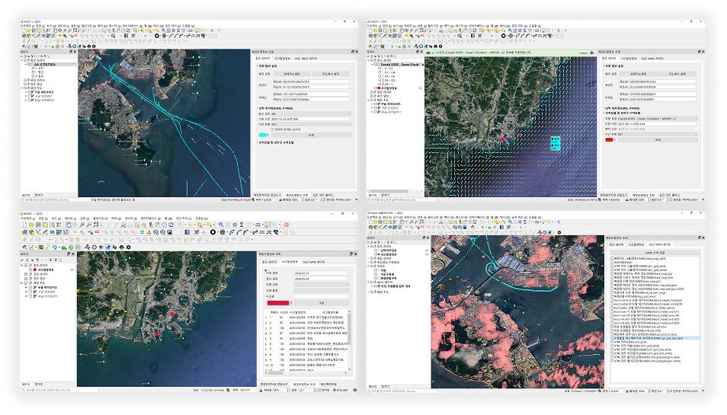This screenshot has width=727, height=415.
Task: Open the 종료 일자 date dropdown
Action: click(348, 278)
